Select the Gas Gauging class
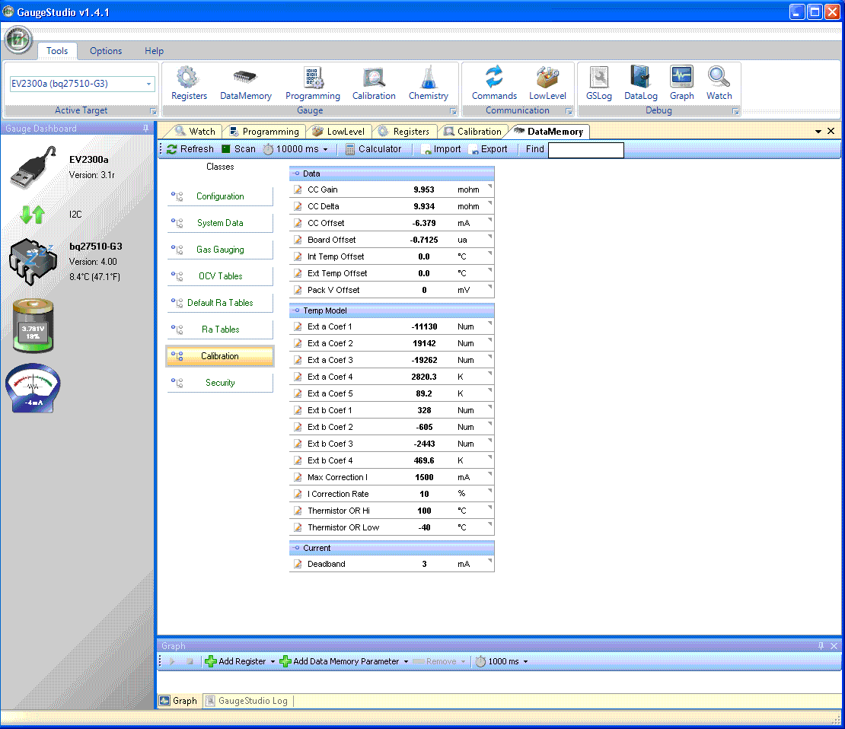845x729 pixels. click(220, 250)
